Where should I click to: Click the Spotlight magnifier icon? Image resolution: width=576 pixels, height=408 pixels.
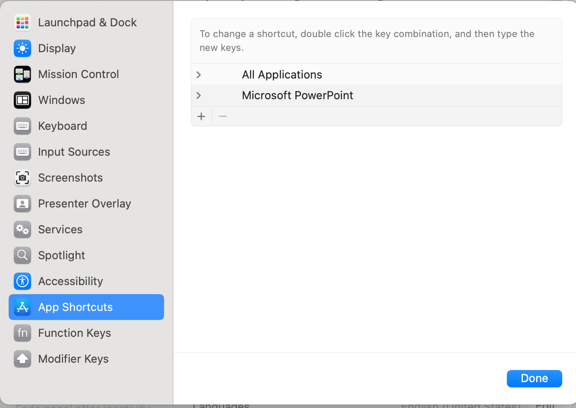22,255
